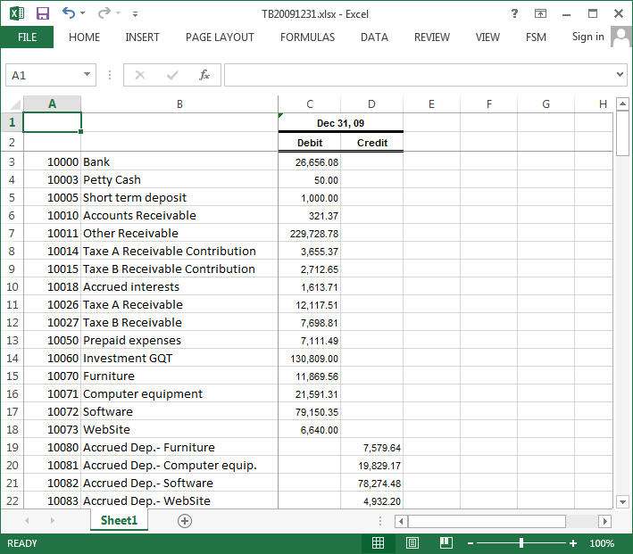Screen dimensions: 633x554
Task: Open the Undo history dropdown arrow
Action: 83,13
